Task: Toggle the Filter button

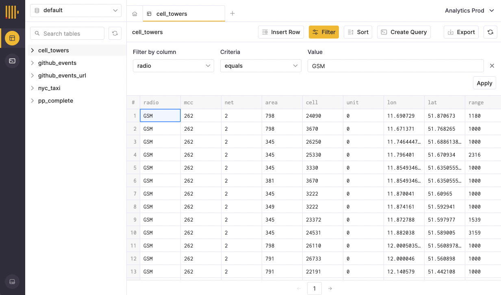Action: (x=324, y=32)
